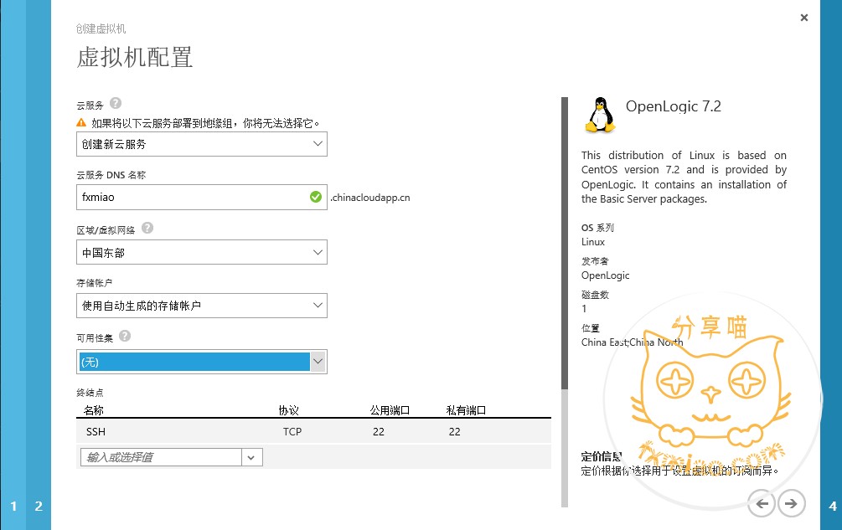Click green DNS name validation checkmark
This screenshot has height=530, width=842.
click(316, 197)
